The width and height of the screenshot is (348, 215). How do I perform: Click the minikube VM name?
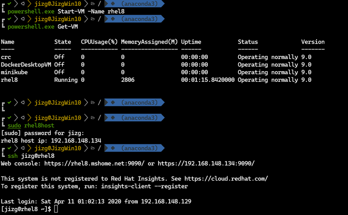point(14,72)
